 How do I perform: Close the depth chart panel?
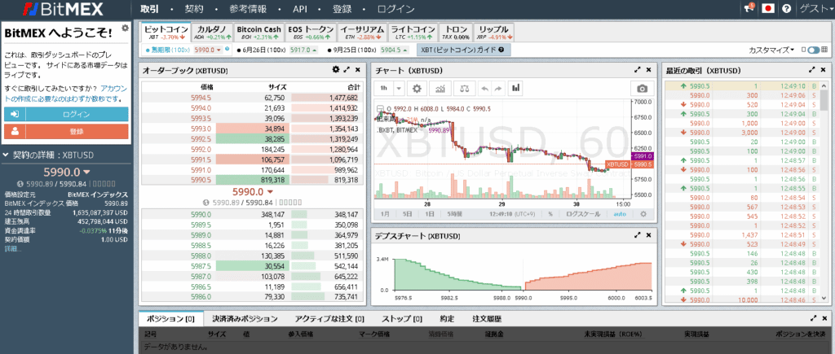coord(648,234)
